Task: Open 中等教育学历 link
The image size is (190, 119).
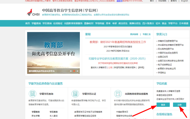Action: pos(122,112)
